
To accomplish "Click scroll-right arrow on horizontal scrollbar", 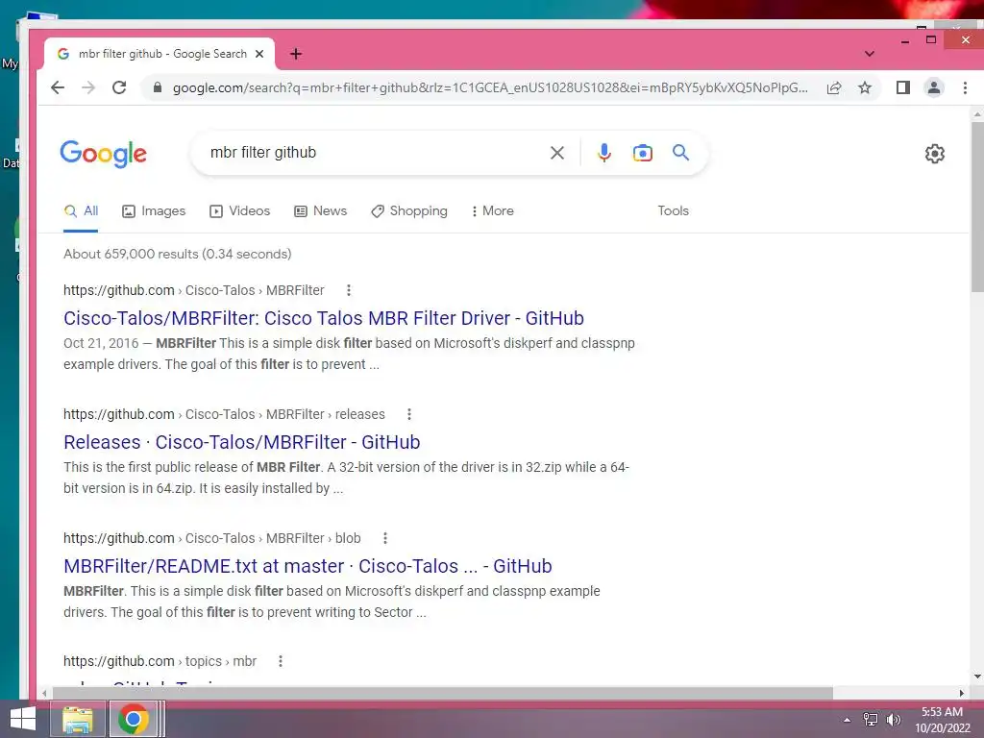I will 961,694.
